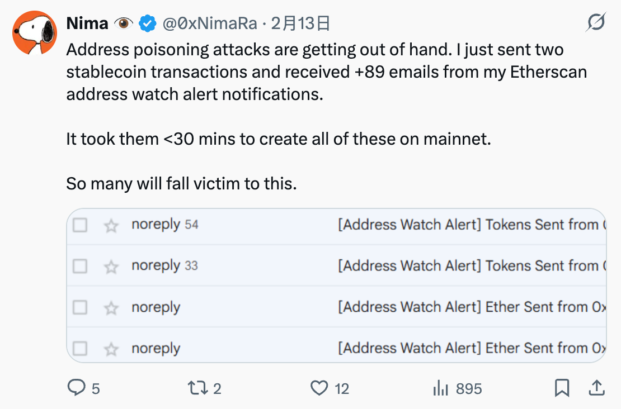Viewport: 621px width, 409px height.
Task: Select the third noreply email checkbox
Action: tap(81, 307)
